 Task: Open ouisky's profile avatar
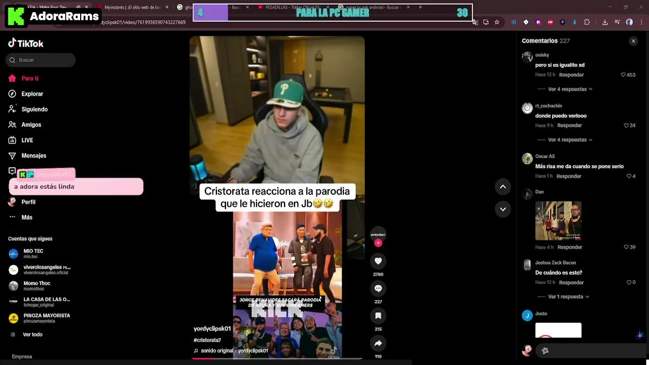tap(527, 57)
